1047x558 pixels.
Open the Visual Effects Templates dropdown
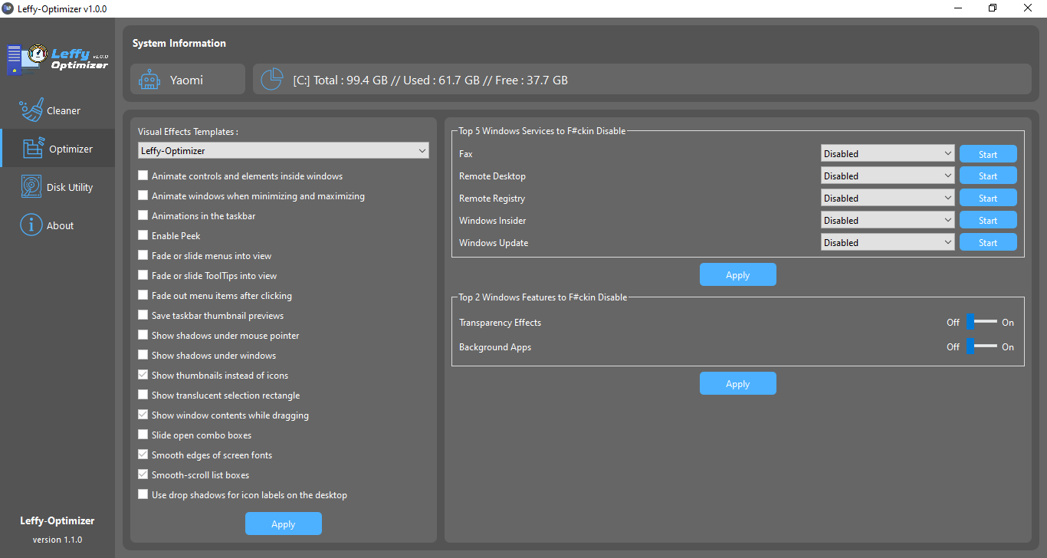283,150
